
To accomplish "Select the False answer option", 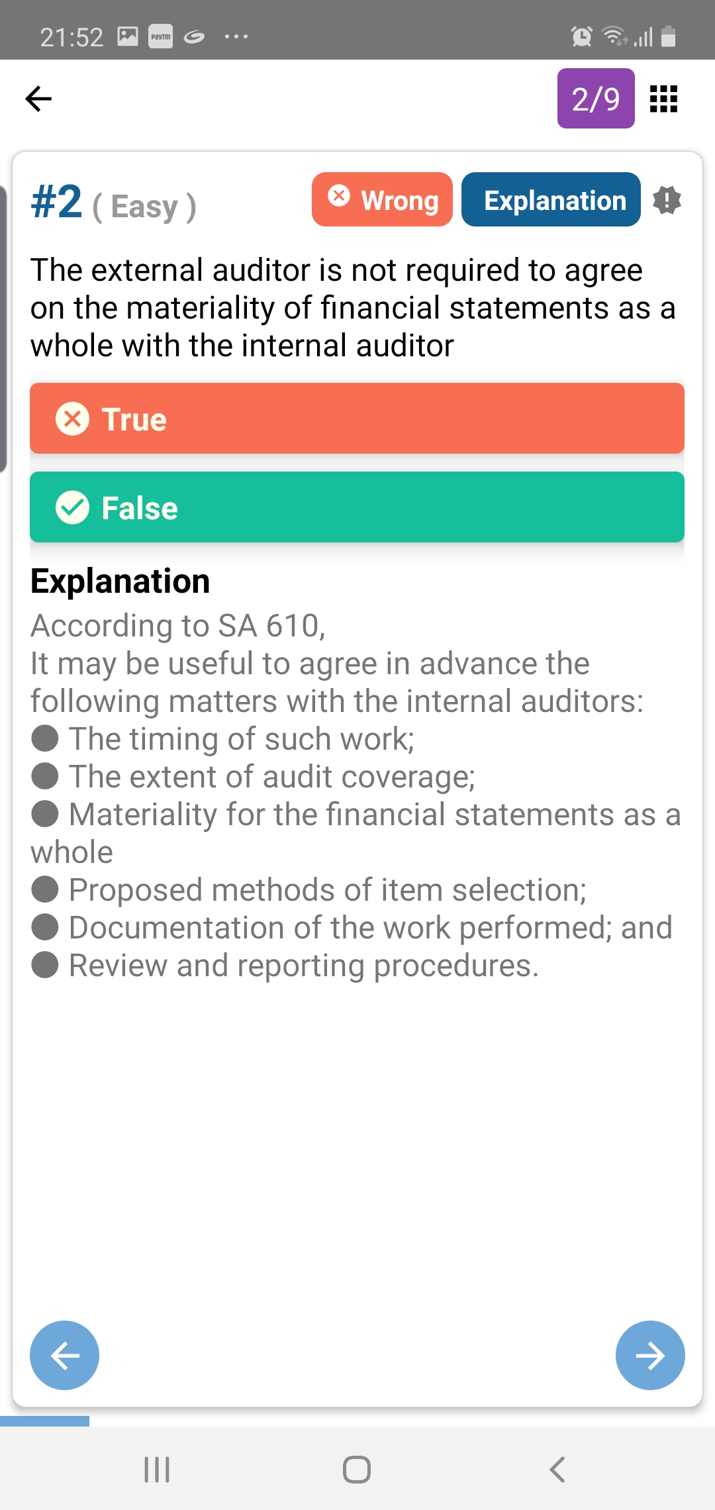I will [357, 507].
